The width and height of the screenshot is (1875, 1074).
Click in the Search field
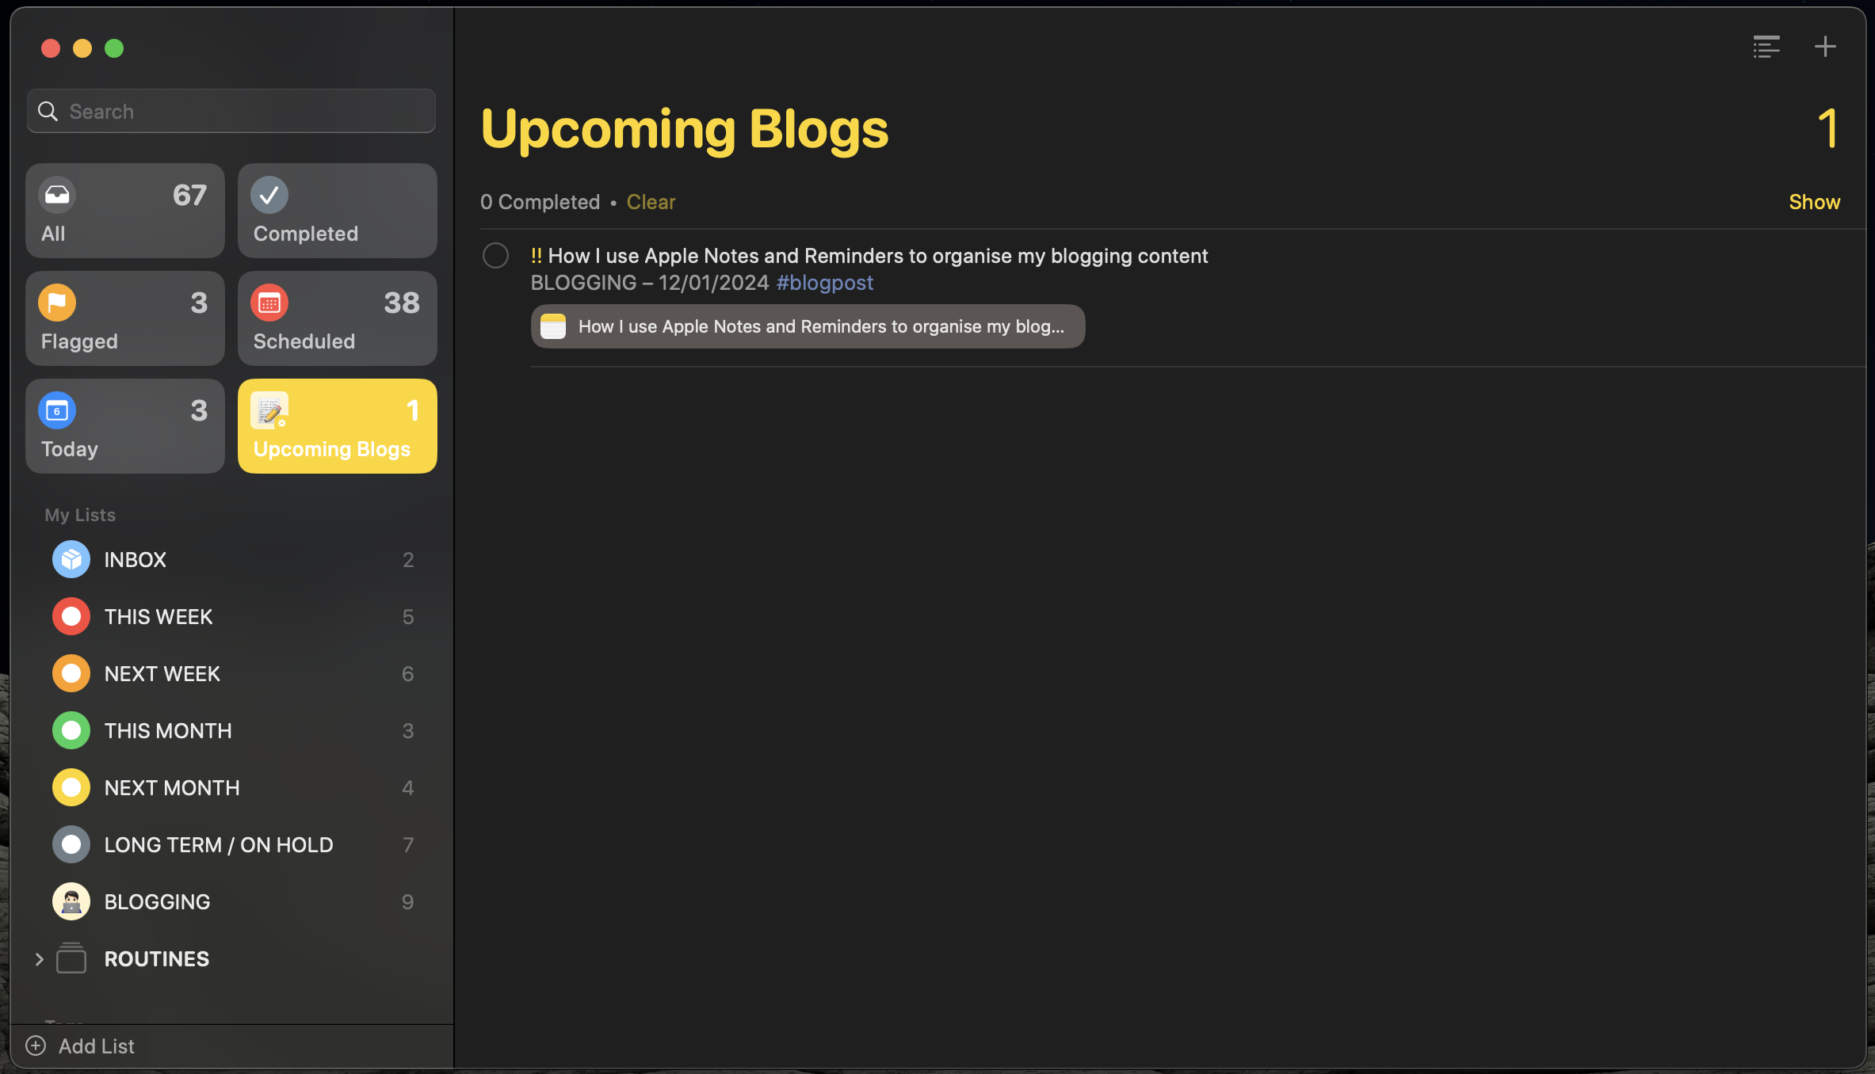(x=230, y=111)
